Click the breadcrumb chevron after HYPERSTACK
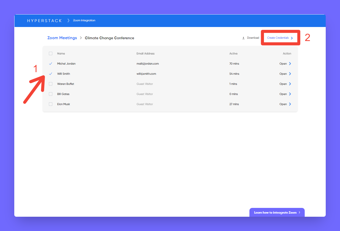 [x=69, y=21]
